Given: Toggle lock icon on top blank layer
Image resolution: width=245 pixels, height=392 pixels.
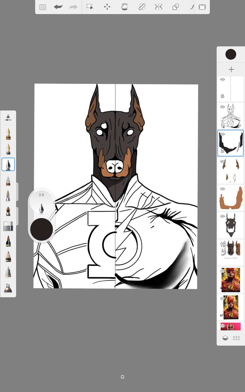Looking at the screenshot, I should point(222,96).
